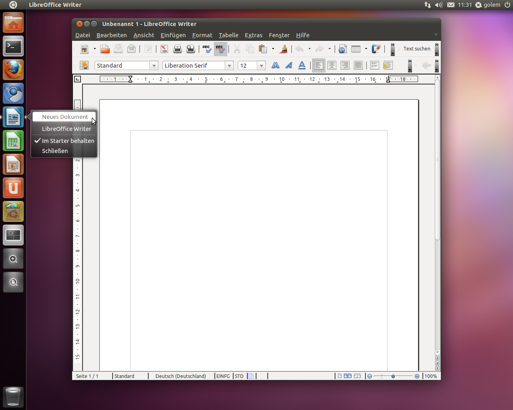
Task: Click the Format Paintbrush icon
Action: pyautogui.click(x=284, y=49)
